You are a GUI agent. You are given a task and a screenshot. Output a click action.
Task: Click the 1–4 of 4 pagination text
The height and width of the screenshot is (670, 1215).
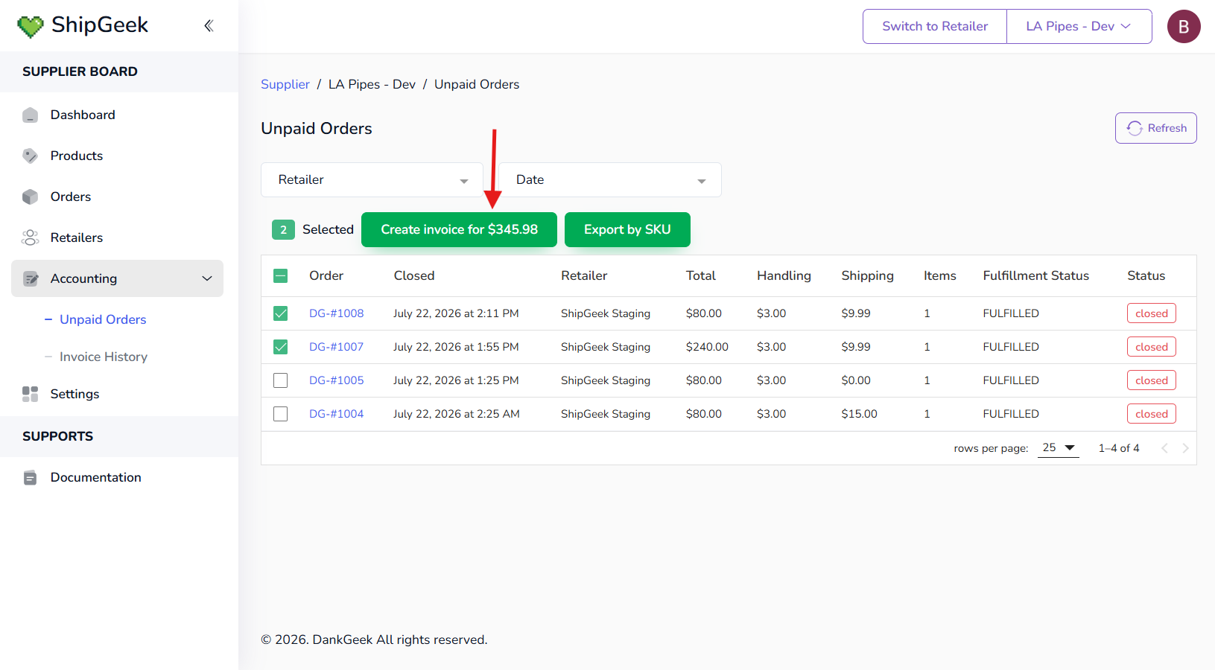pyautogui.click(x=1119, y=448)
